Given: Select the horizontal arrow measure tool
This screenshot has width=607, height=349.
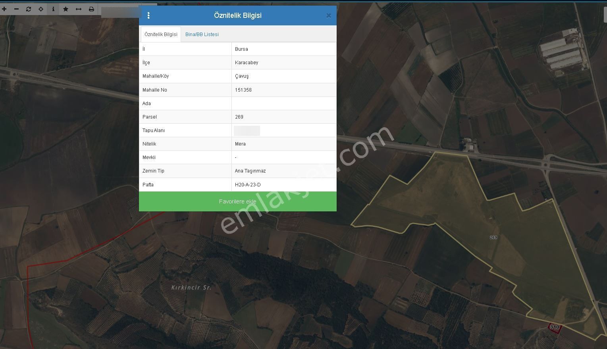Looking at the screenshot, I should tap(79, 9).
